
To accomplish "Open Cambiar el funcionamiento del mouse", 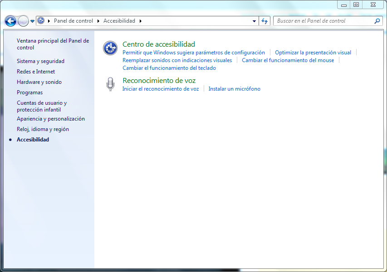I will [x=288, y=60].
